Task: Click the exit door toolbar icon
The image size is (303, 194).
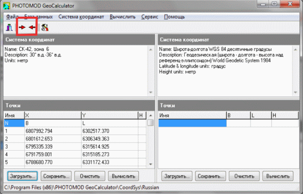Action: point(9,28)
